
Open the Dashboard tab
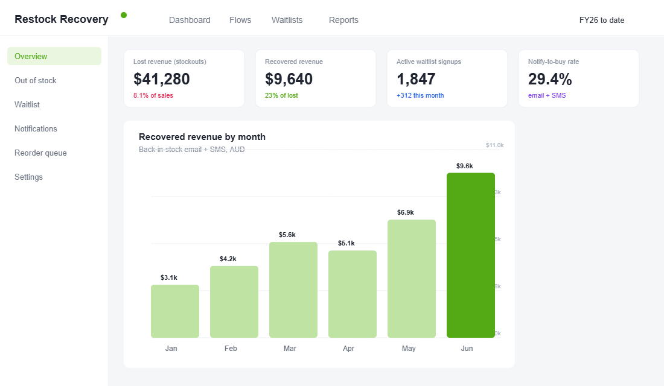tap(190, 20)
